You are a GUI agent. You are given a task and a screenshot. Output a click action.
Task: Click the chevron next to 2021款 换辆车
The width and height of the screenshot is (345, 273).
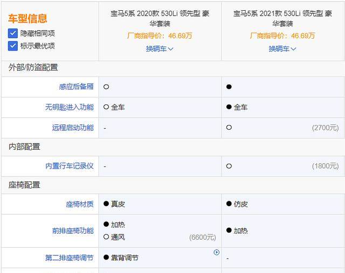click(x=293, y=49)
